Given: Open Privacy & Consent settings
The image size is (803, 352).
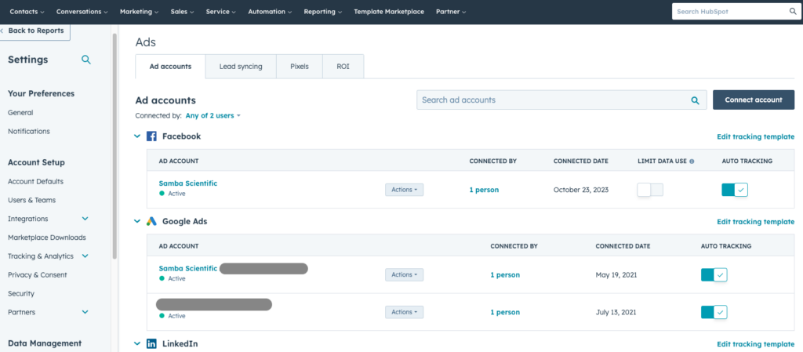Looking at the screenshot, I should [38, 274].
